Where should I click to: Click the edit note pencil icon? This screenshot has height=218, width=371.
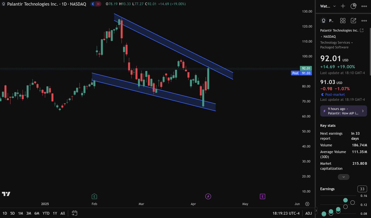click(x=353, y=21)
